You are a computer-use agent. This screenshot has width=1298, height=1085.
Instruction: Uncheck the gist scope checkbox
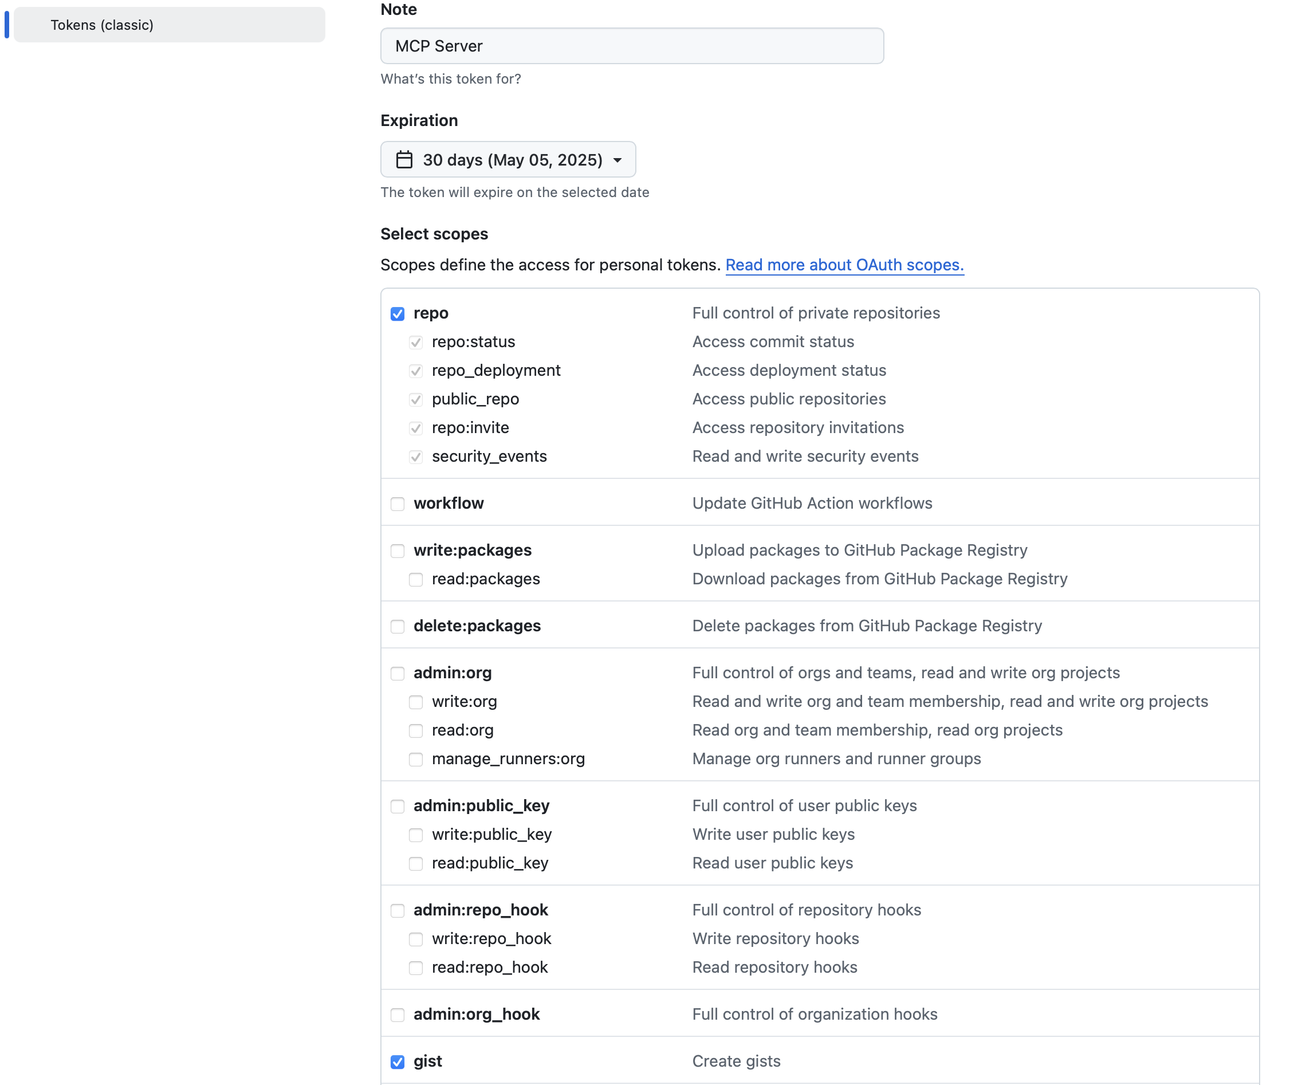coord(398,1062)
